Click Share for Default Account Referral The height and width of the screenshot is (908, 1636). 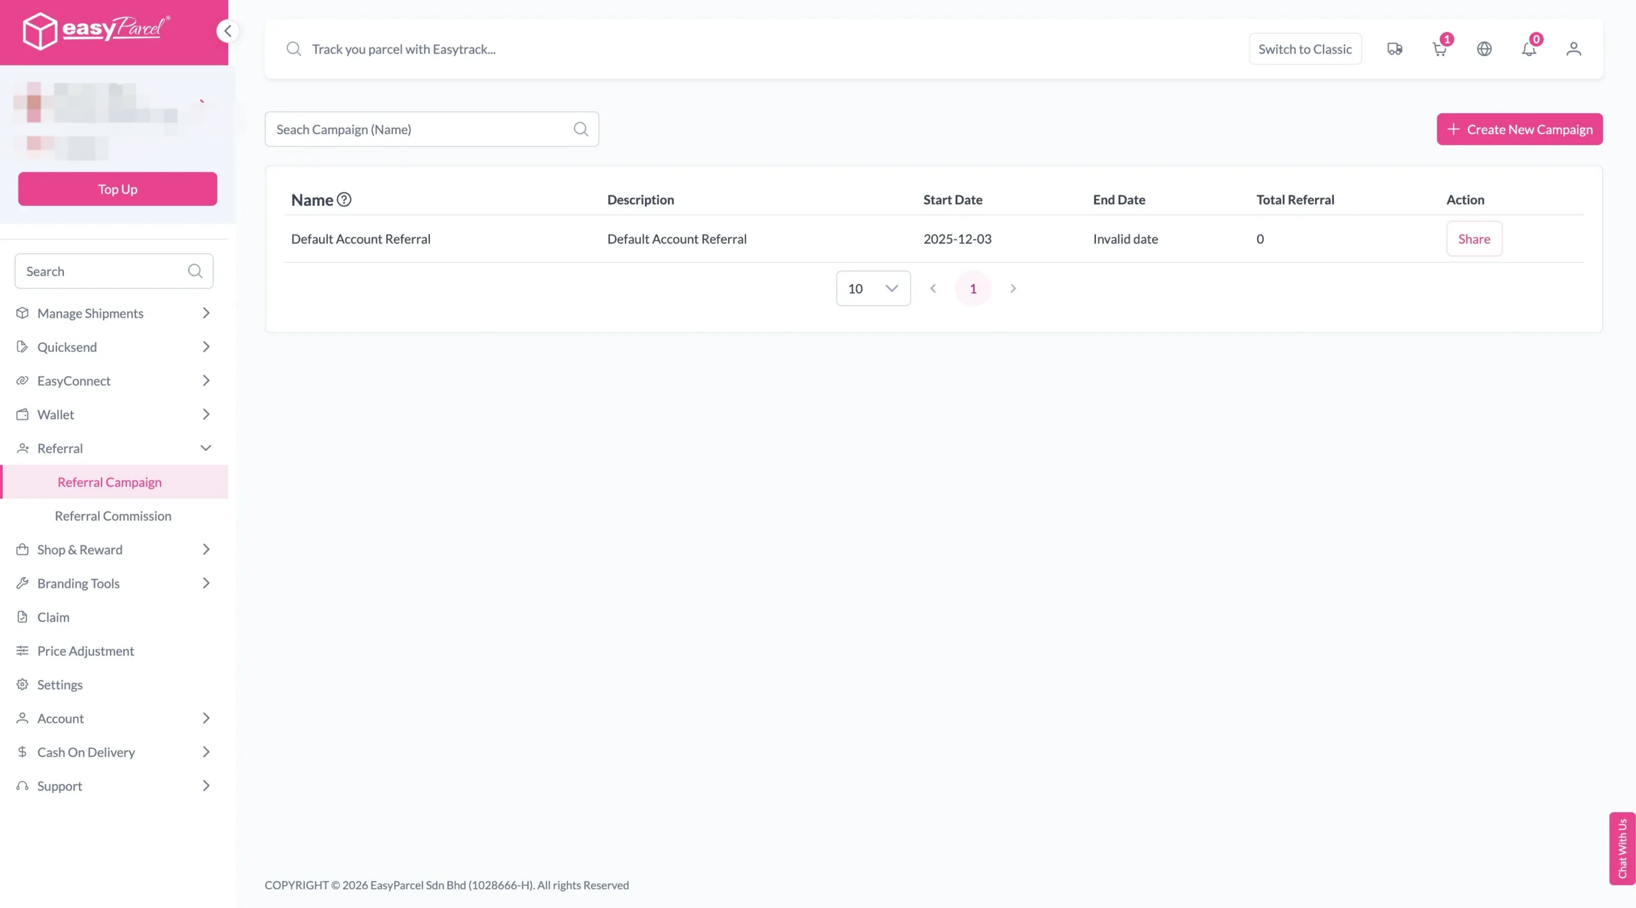click(x=1474, y=239)
